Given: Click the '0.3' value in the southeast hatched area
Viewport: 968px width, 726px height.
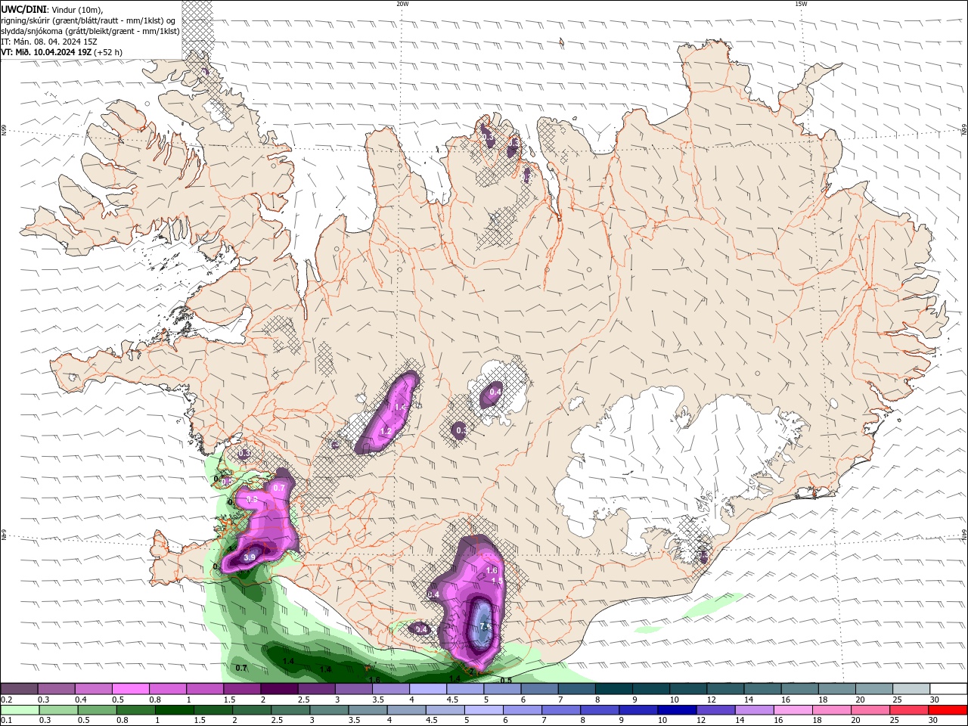Looking at the screenshot, I should pos(703,555).
